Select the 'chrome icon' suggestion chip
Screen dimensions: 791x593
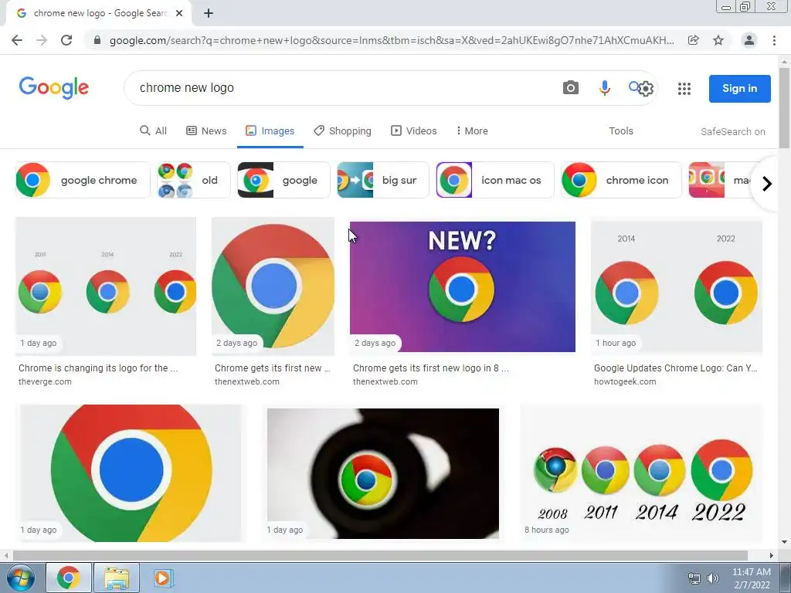pyautogui.click(x=621, y=180)
